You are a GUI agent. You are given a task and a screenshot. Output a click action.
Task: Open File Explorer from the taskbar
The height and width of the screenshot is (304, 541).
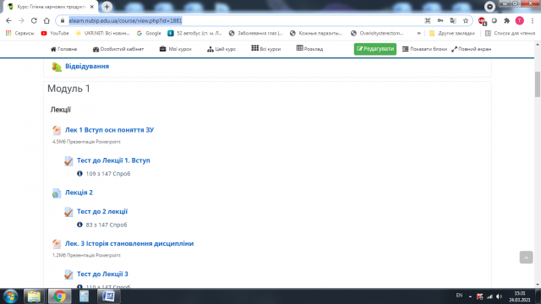(34, 296)
